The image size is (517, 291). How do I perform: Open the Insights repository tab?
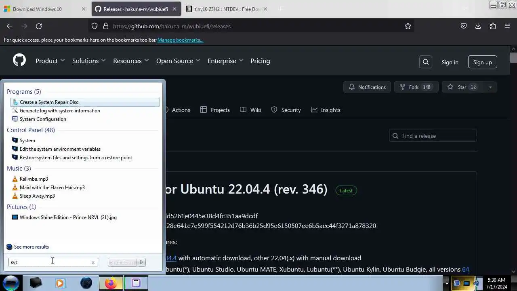pos(326,110)
